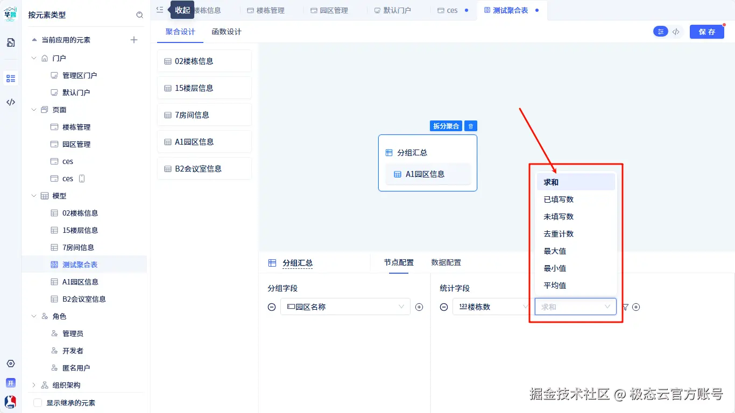This screenshot has height=413, width=735.
Task: Click the 求和 aggregation type combo box
Action: [x=575, y=307]
